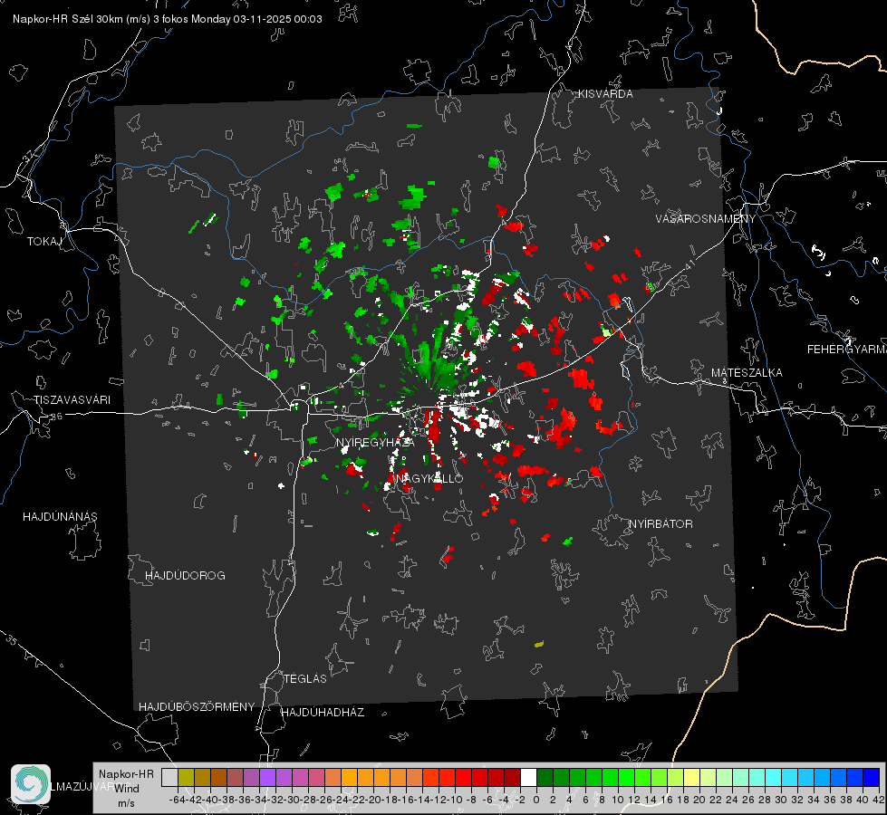
Task: Click the 42 value at the legend's right end
Action: tap(879, 800)
